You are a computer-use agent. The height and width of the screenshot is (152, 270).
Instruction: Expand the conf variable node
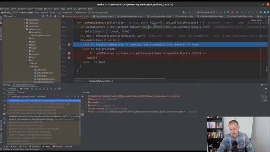86,106
